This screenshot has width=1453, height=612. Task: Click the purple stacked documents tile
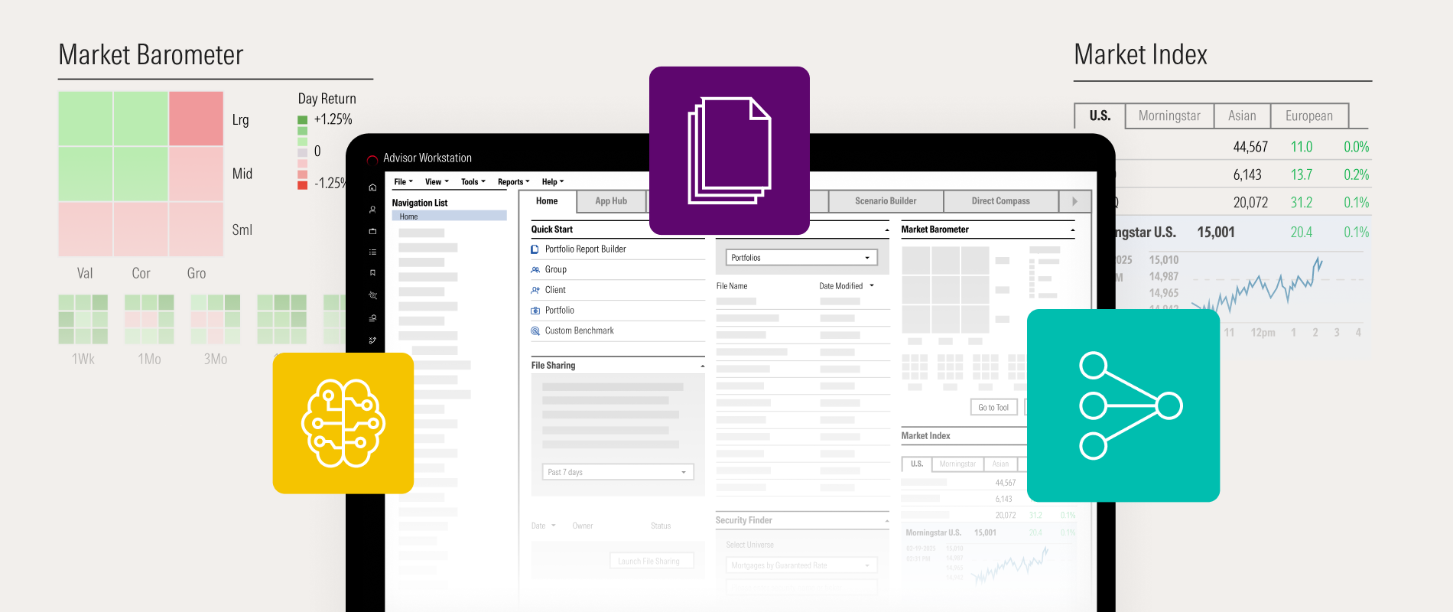click(729, 151)
